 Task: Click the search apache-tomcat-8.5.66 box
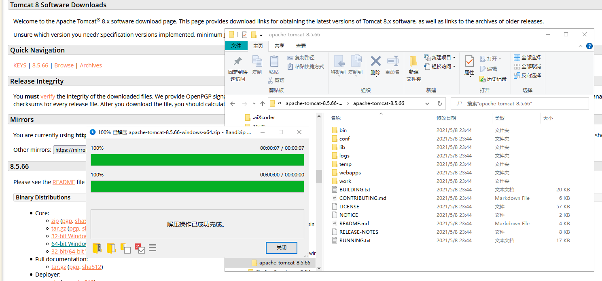pyautogui.click(x=520, y=104)
